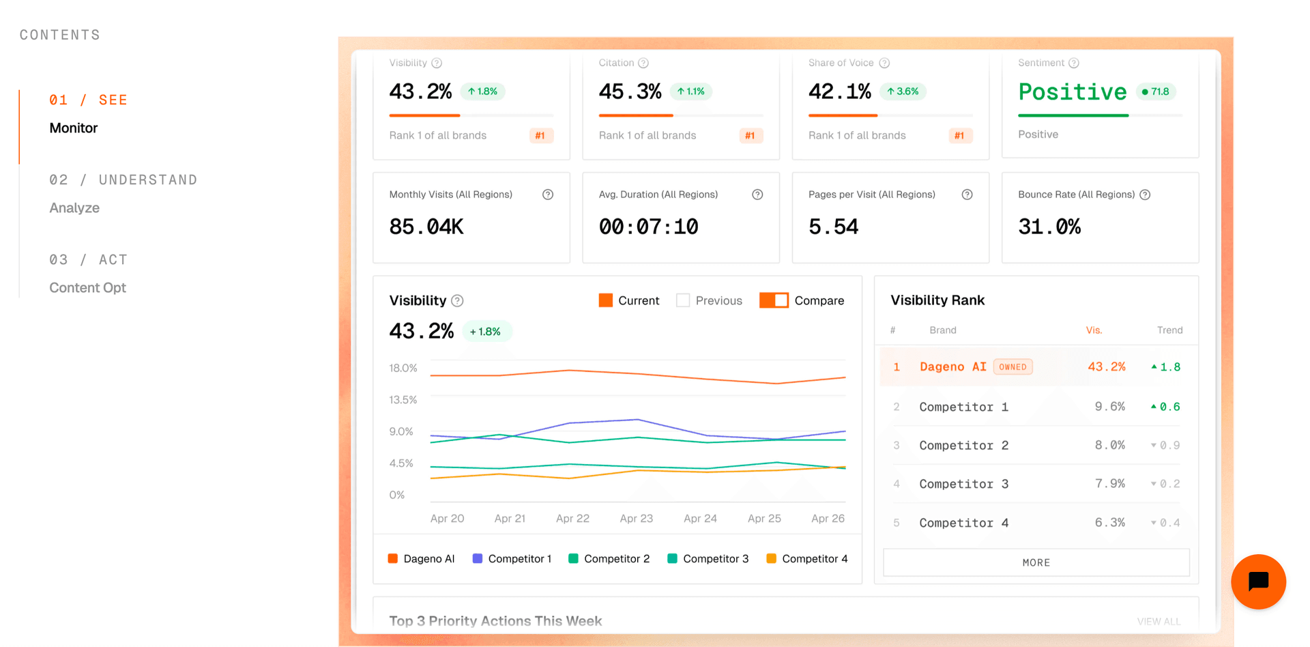
Task: Toggle Dageno AI series in chart legend
Action: click(421, 558)
